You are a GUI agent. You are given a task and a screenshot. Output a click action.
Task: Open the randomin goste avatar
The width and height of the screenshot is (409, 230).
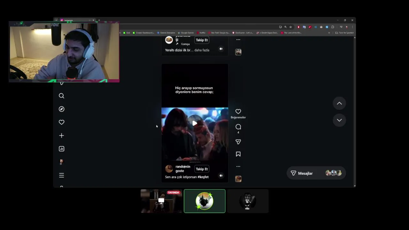[169, 169]
